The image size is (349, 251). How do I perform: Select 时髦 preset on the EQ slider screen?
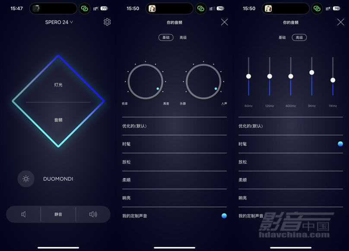click(x=290, y=144)
